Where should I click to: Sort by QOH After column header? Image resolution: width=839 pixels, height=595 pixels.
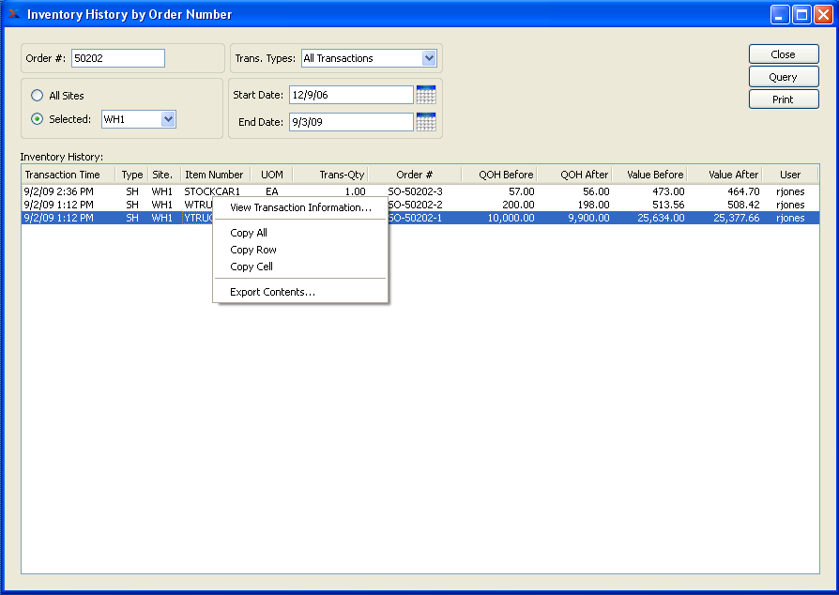coord(574,175)
